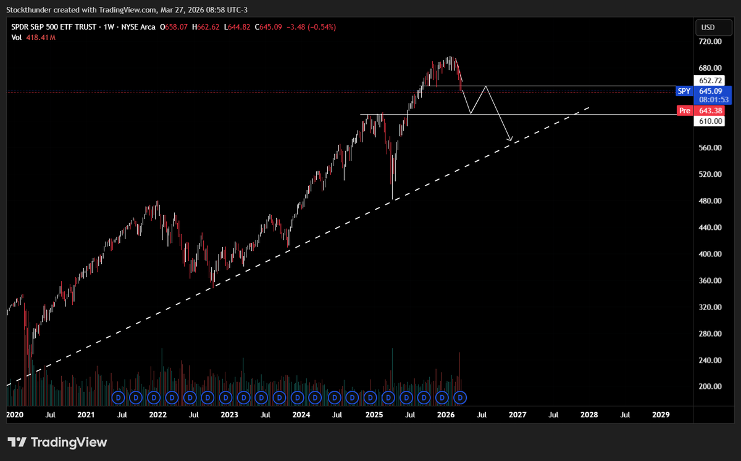Click the 200.00 price axis label
The image size is (741, 461).
(x=710, y=386)
